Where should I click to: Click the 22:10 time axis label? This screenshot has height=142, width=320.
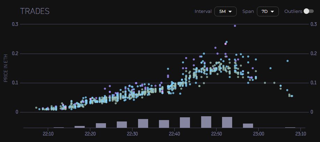[48, 134]
